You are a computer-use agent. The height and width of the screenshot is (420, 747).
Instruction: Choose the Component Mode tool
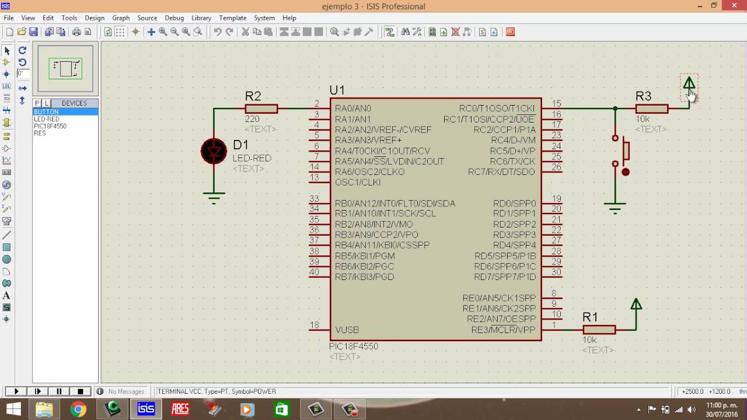tap(7, 62)
